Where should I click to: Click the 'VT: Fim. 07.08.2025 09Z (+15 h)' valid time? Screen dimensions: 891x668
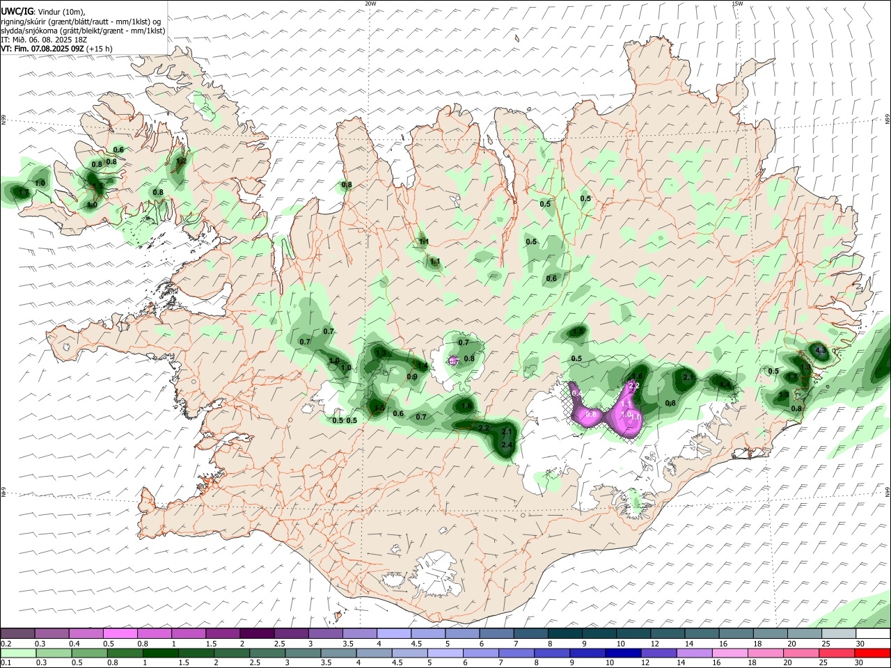pos(56,49)
